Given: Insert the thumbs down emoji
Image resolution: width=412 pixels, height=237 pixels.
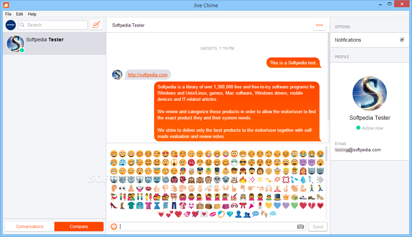Looking at the screenshot, I should click(x=165, y=188).
